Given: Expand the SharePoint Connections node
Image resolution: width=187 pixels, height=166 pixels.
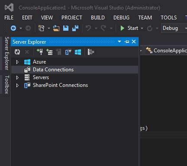Looking at the screenshot, I should pyautogui.click(x=17, y=85).
